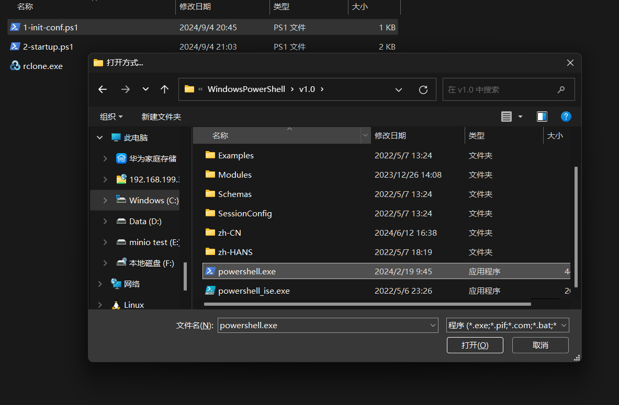Select rclone.exe in the background folder
This screenshot has width=619, height=405.
click(42, 66)
